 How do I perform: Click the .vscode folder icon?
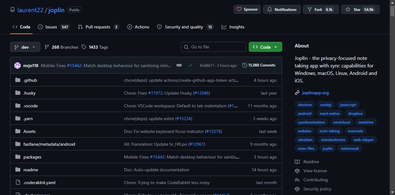(x=18, y=106)
